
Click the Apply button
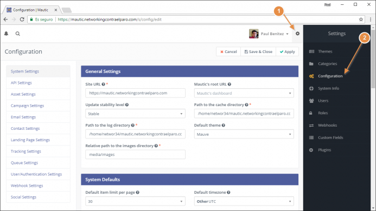point(287,52)
